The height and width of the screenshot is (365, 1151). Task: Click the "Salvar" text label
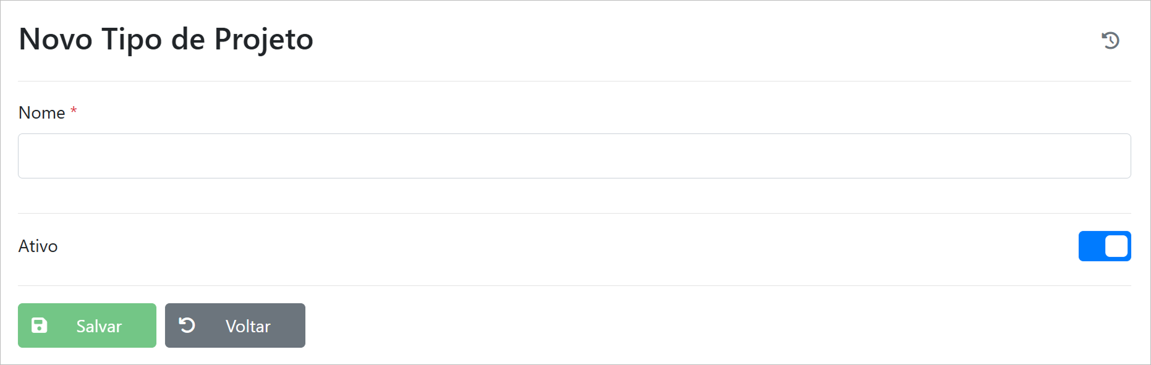pyautogui.click(x=99, y=326)
